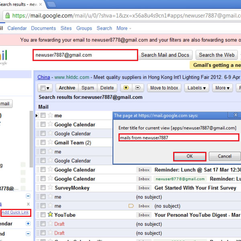Click the importance marker on the 'me' Inbox (no subject) email
The image size is (241, 241).
point(131,206)
